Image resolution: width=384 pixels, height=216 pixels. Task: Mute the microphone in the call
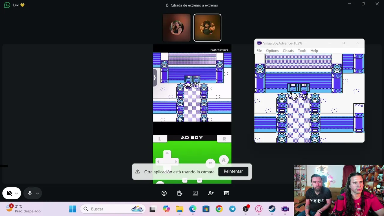30,193
